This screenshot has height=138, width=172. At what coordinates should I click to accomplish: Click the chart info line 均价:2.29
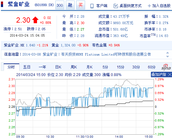point(73,74)
